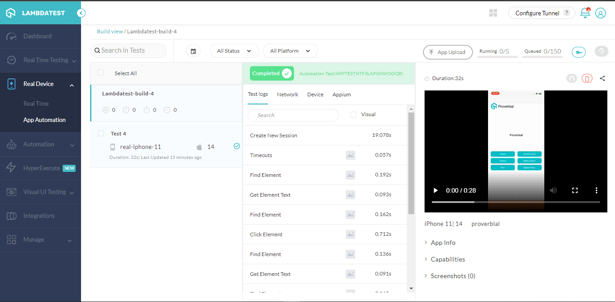Open the help question mark icon
The height and width of the screenshot is (302, 615).
[601, 51]
